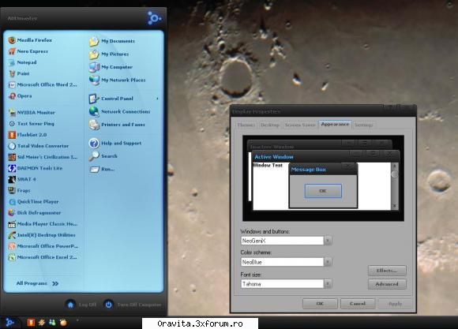Open Mozilla Firefox from the start menu
The width and height of the screenshot is (458, 329).
30,40
